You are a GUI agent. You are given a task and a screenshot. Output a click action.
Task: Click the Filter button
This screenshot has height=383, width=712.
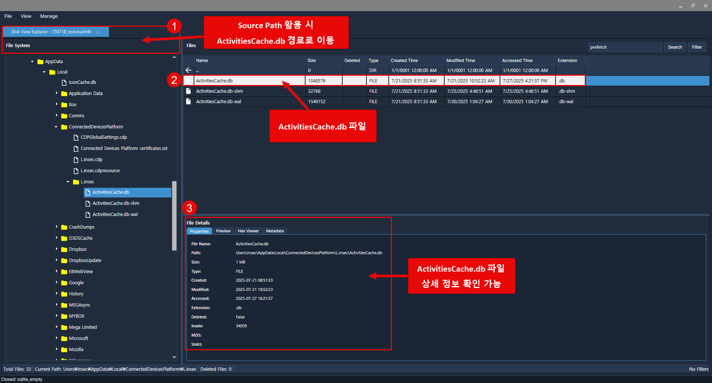click(696, 47)
